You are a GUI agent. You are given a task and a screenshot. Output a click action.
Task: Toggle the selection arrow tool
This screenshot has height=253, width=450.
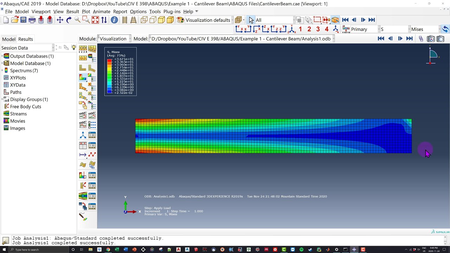(251, 20)
